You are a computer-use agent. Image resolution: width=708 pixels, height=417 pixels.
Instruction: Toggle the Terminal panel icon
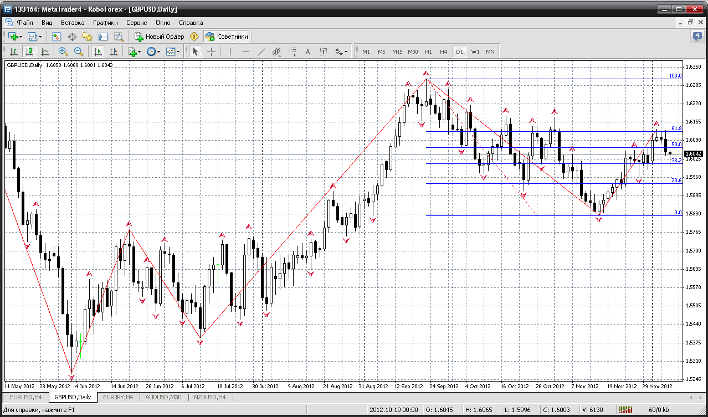click(x=103, y=37)
